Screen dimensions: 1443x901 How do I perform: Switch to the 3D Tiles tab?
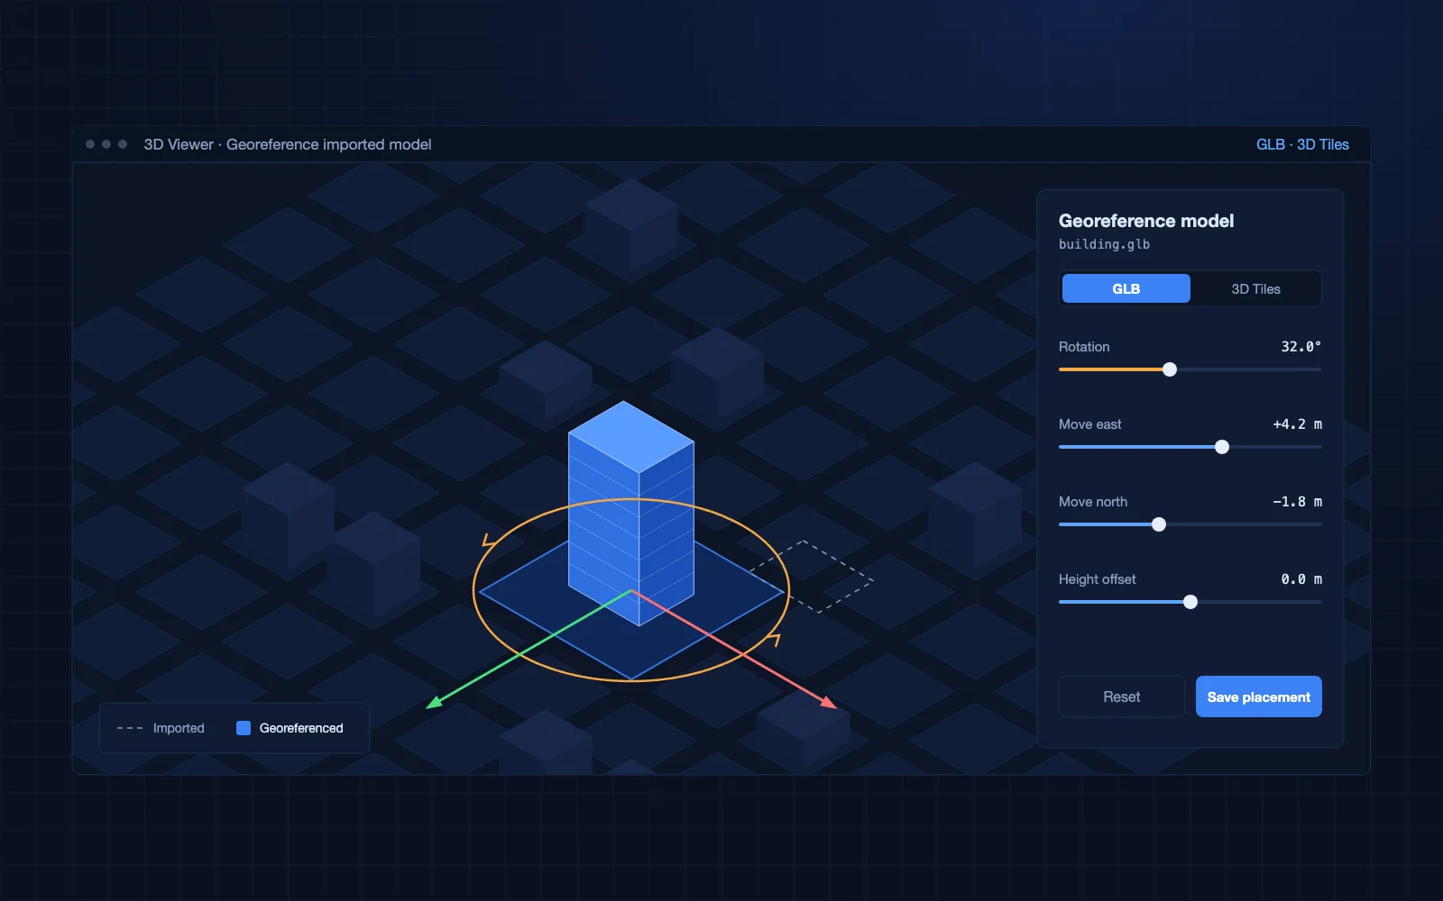(1255, 288)
